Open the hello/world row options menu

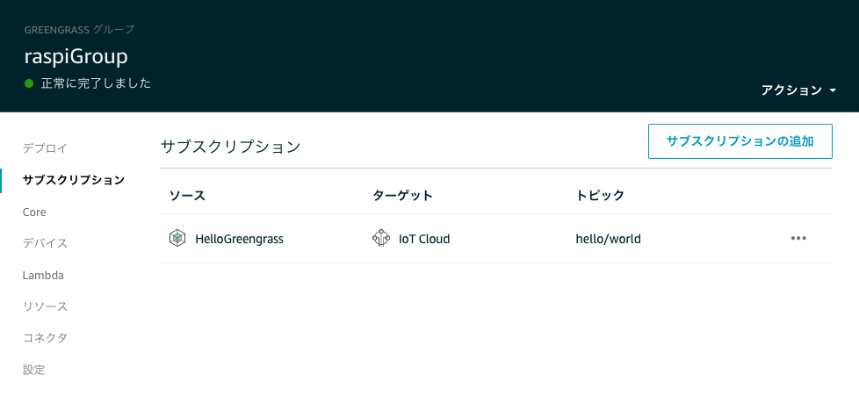798,238
